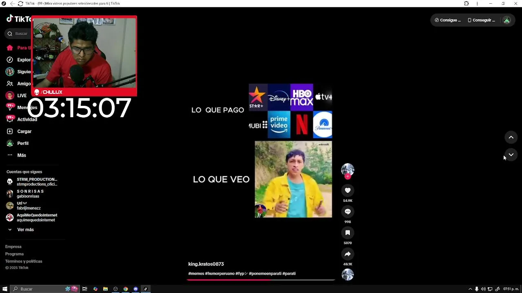This screenshot has width=522, height=293.
Task: Go to next video with down chevron
Action: (511, 155)
